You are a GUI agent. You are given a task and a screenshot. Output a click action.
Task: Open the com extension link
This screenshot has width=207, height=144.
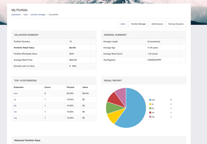point(16,93)
